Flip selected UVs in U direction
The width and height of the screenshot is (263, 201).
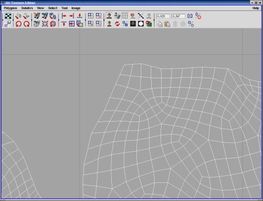pyautogui.click(x=18, y=16)
